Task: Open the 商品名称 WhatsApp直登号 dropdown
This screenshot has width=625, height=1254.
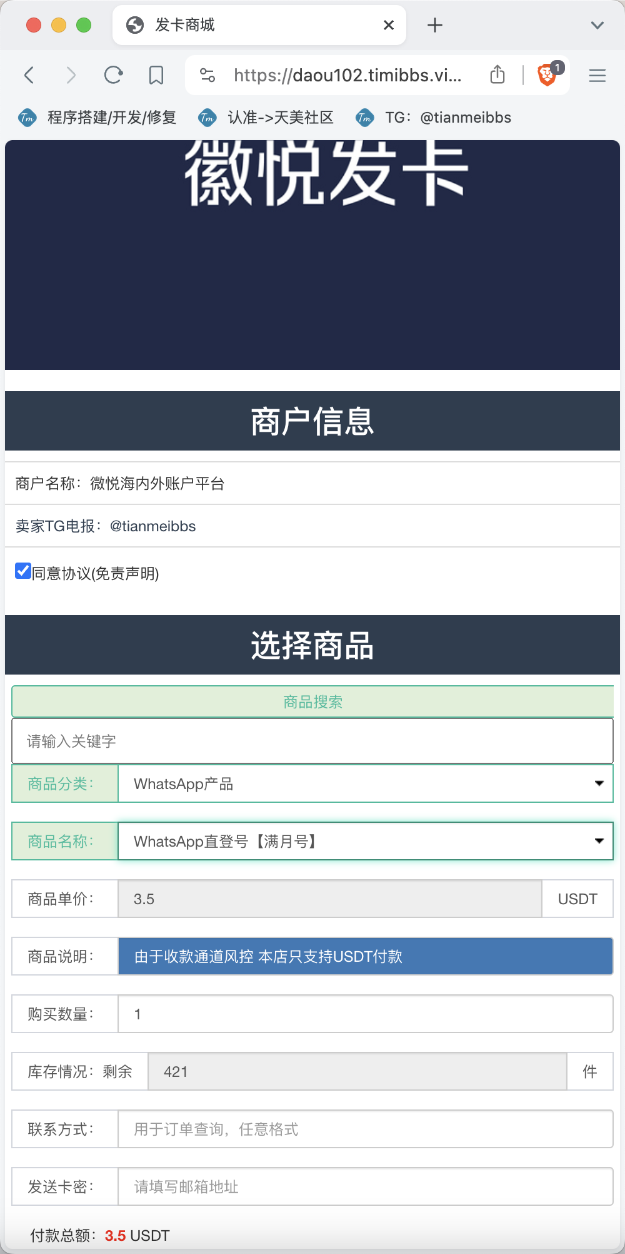Action: click(366, 841)
